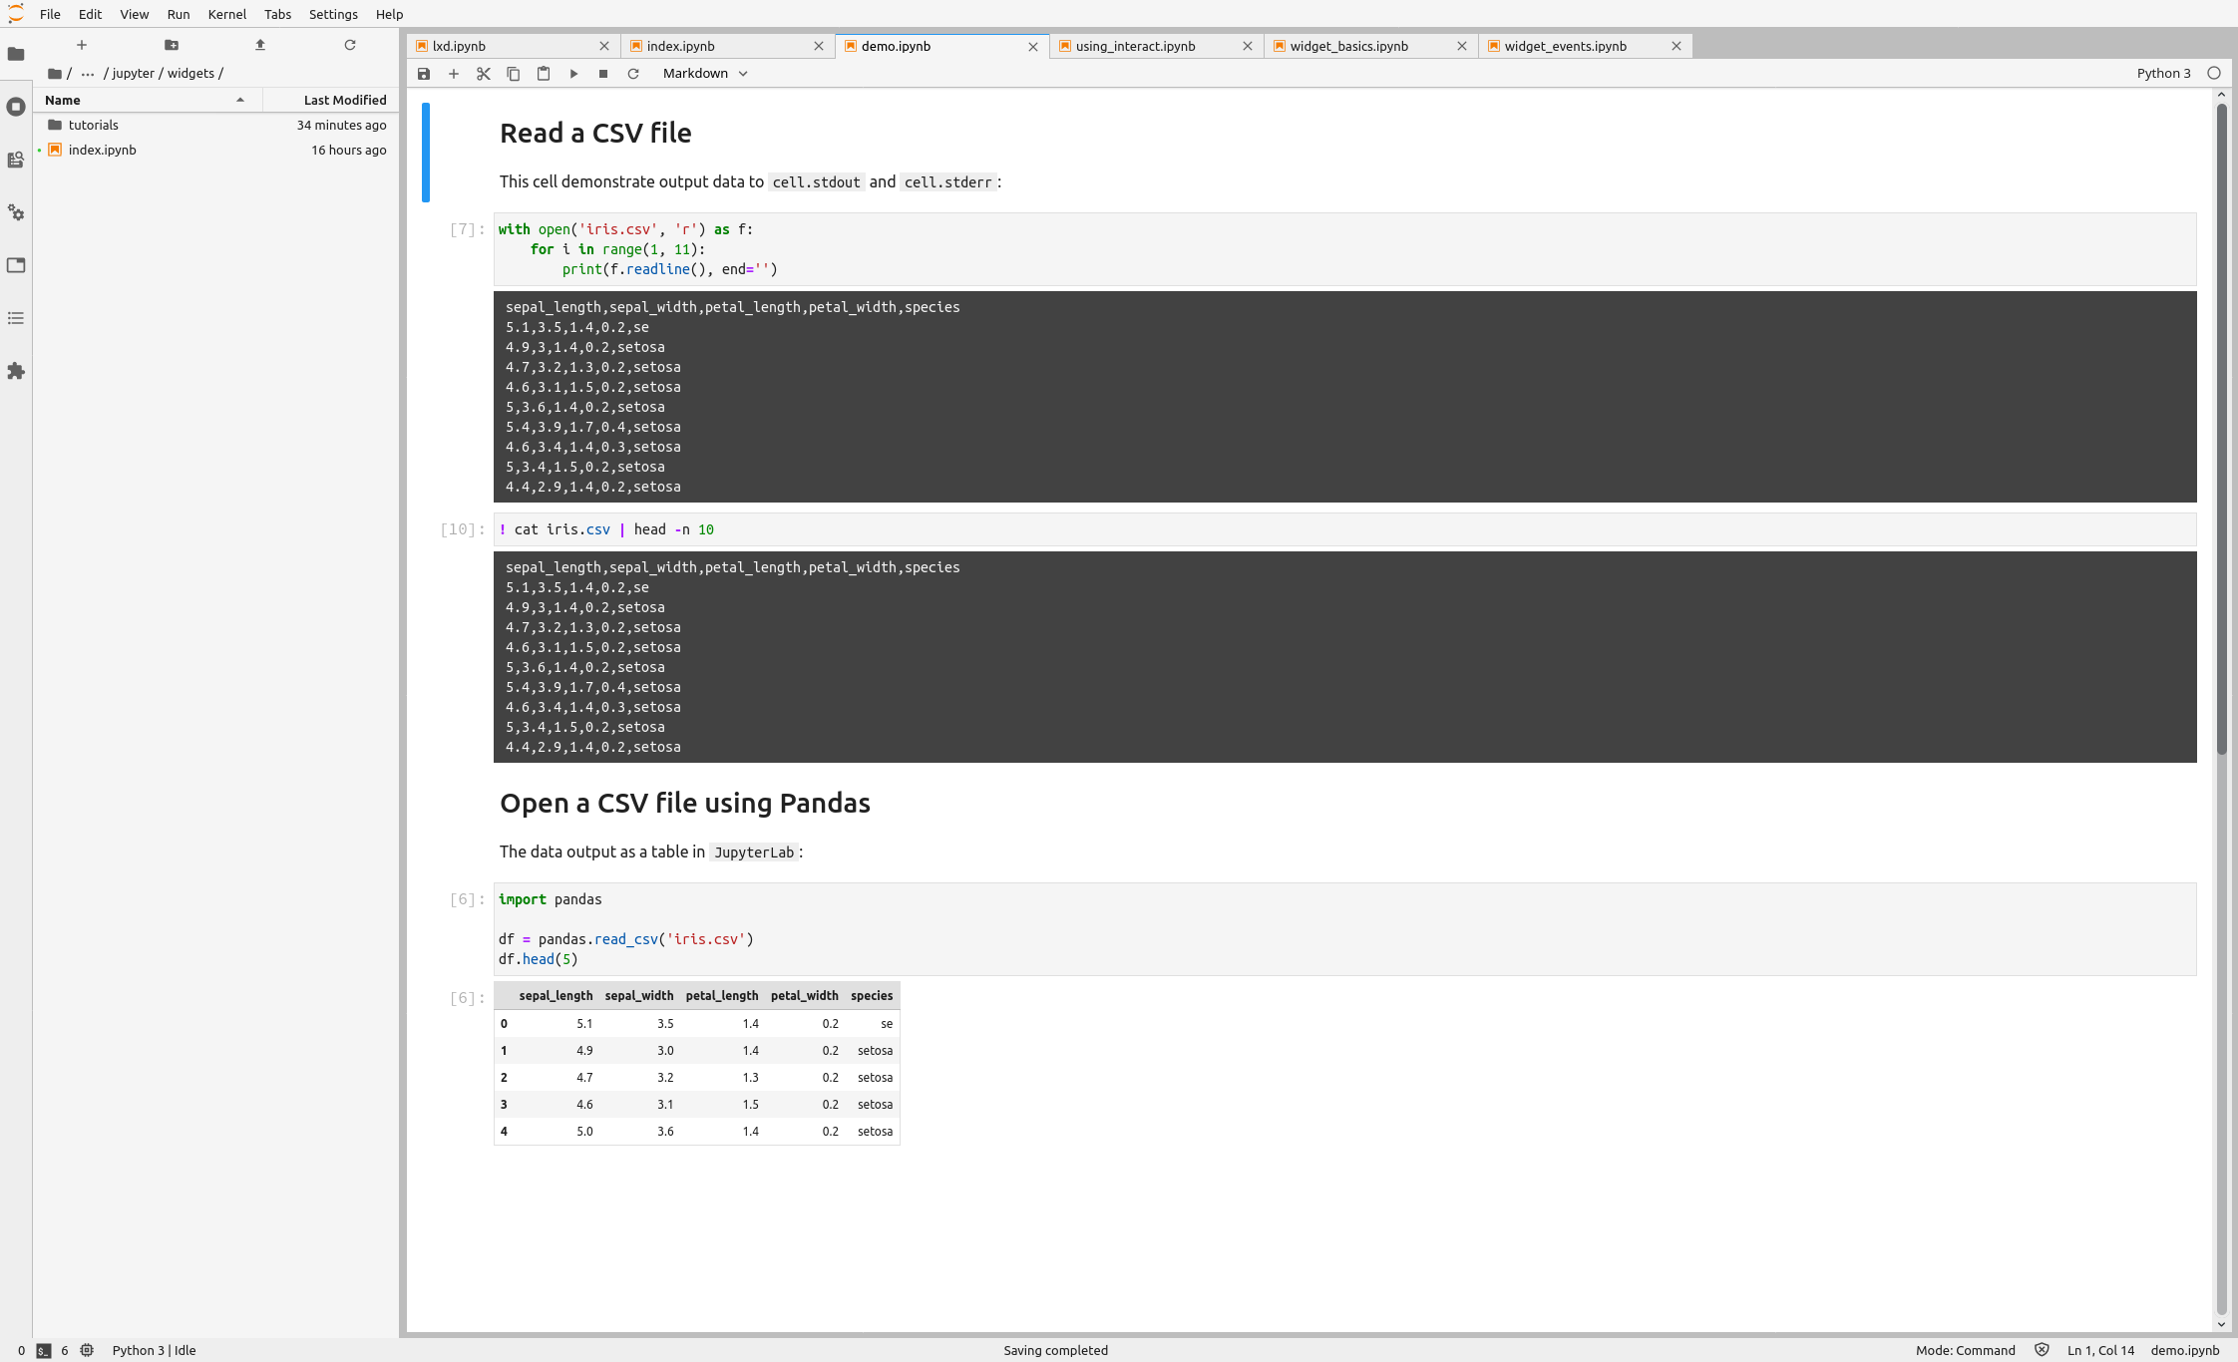The width and height of the screenshot is (2238, 1362).
Task: Expand the collapsed breadcrumb ellipsis path
Action: (88, 74)
